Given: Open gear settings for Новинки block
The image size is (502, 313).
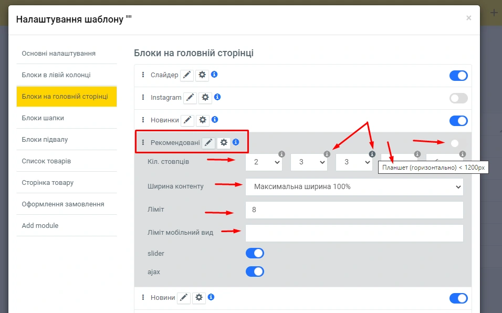Looking at the screenshot, I should pos(203,120).
